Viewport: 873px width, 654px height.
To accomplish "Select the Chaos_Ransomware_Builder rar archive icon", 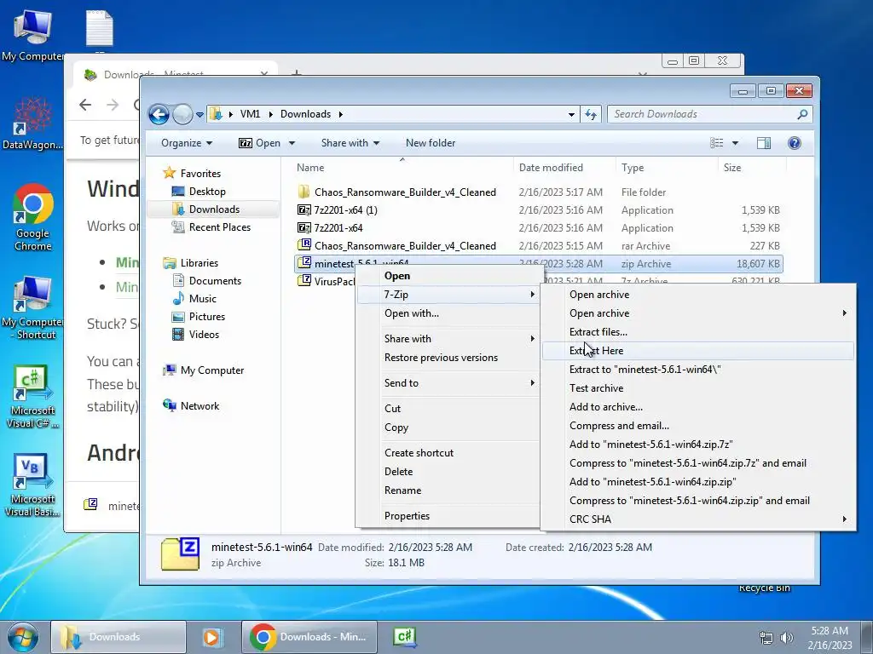I will point(304,245).
